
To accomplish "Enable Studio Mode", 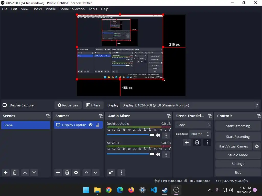I will (238, 155).
